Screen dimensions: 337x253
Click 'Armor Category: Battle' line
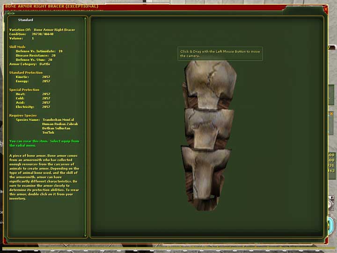point(29,64)
